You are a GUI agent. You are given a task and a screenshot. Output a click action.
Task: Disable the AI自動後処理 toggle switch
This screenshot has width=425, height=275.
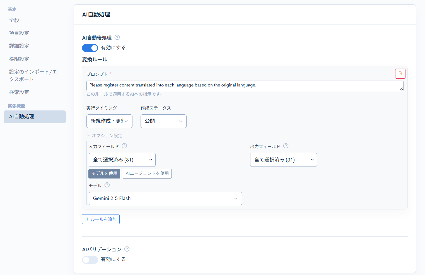tap(90, 48)
